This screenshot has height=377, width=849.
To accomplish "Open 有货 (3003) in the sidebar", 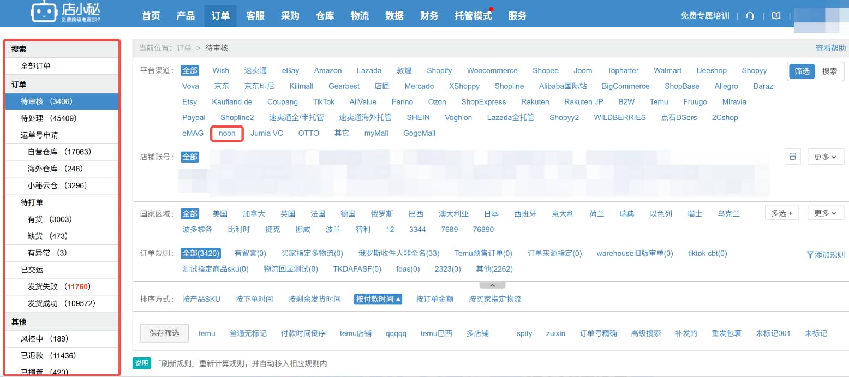I will click(x=62, y=219).
